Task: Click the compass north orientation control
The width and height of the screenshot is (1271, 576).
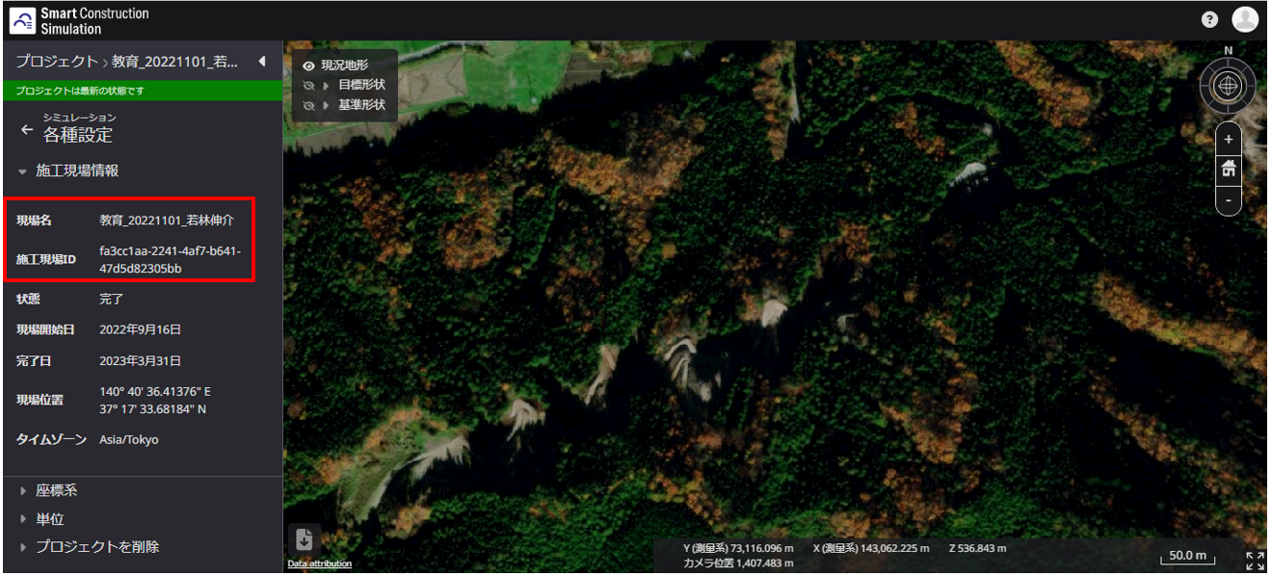Action: (1228, 85)
